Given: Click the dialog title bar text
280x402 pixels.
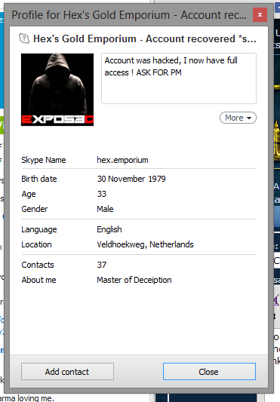Looking at the screenshot, I should pyautogui.click(x=129, y=15).
